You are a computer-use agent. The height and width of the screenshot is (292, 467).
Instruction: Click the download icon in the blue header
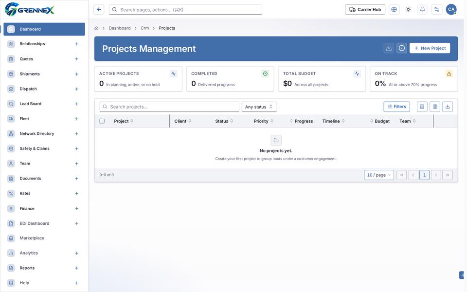pos(389,48)
